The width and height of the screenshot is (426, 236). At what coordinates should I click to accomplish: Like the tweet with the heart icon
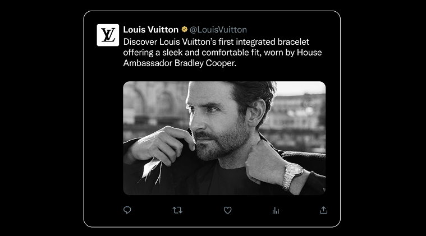point(227,210)
